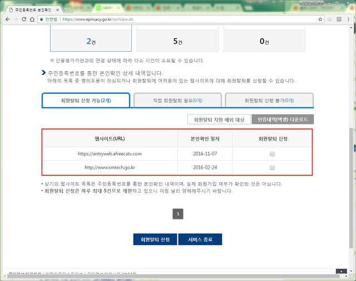Go to page 1 in pagination
The image size is (356, 281).
(x=178, y=214)
